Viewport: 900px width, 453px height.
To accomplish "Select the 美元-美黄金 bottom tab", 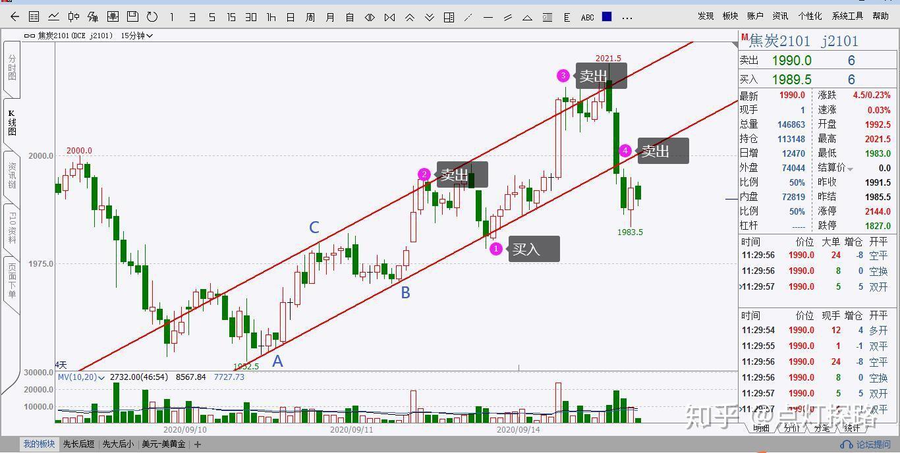I will tap(163, 444).
